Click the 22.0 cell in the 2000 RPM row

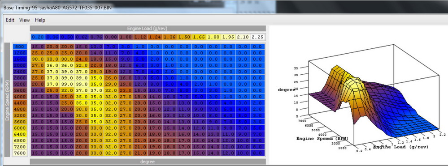pos(96,65)
